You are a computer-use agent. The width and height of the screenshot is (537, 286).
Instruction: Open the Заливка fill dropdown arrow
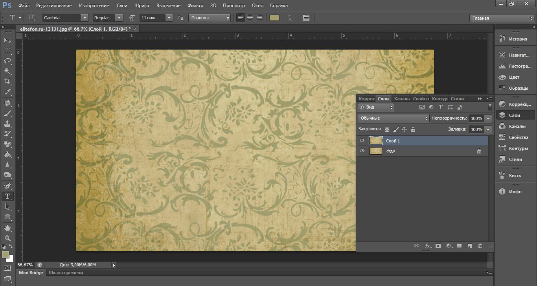pyautogui.click(x=488, y=129)
